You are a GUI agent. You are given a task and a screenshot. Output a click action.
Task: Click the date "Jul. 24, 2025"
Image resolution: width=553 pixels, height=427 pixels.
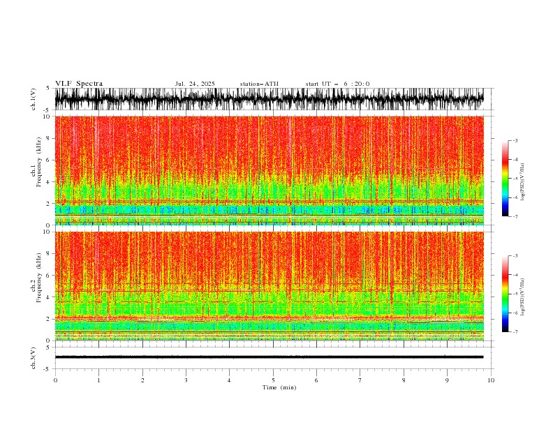(x=195, y=84)
